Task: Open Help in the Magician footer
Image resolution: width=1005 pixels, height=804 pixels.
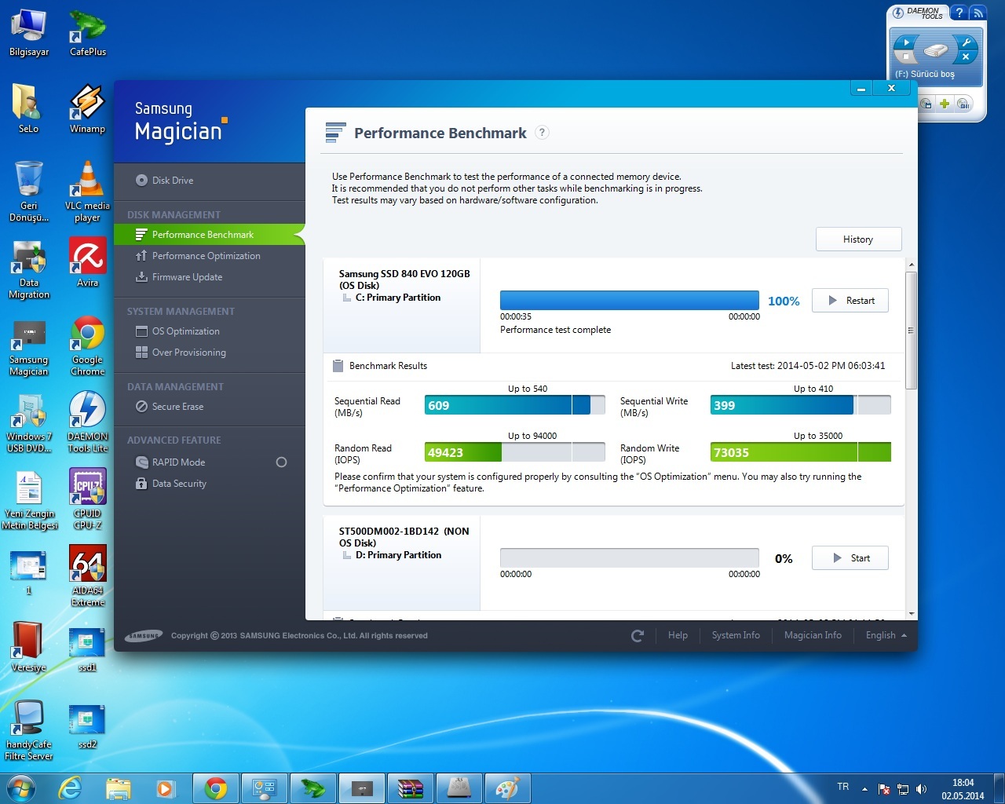Action: [678, 635]
